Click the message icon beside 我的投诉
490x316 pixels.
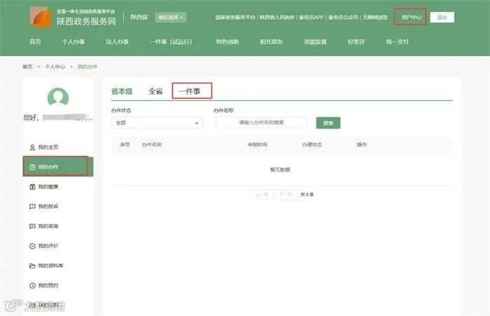click(x=32, y=206)
